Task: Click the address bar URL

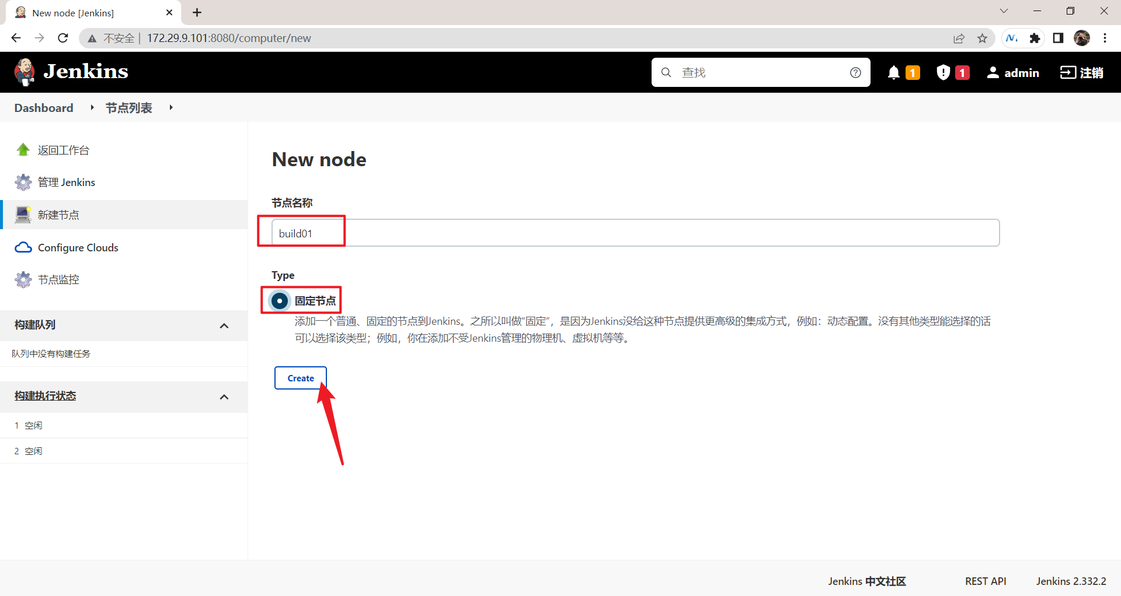Action: pos(229,38)
